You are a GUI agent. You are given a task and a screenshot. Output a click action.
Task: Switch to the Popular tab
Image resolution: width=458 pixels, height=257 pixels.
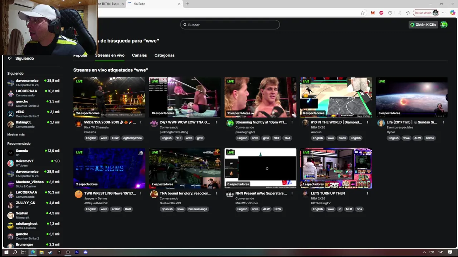click(x=80, y=55)
